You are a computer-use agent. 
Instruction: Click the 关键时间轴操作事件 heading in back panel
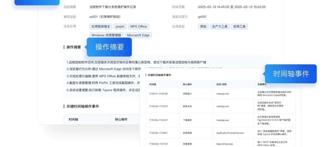tap(83, 106)
